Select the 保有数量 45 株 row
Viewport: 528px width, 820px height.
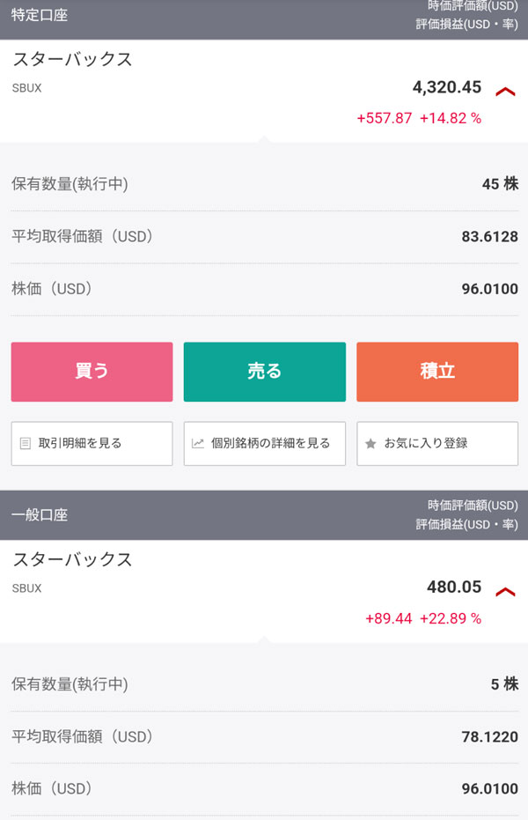pyautogui.click(x=264, y=184)
